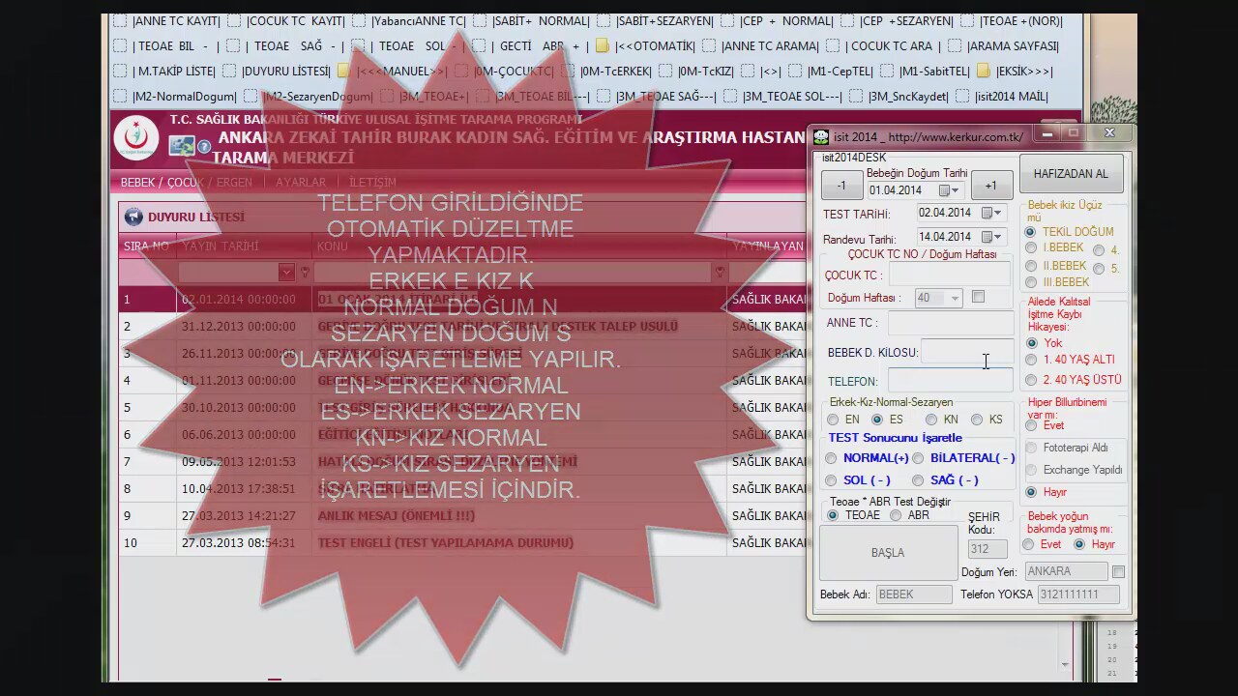This screenshot has width=1238, height=696.
Task: Click the YAYINLAYAN column header
Action: pos(768,246)
